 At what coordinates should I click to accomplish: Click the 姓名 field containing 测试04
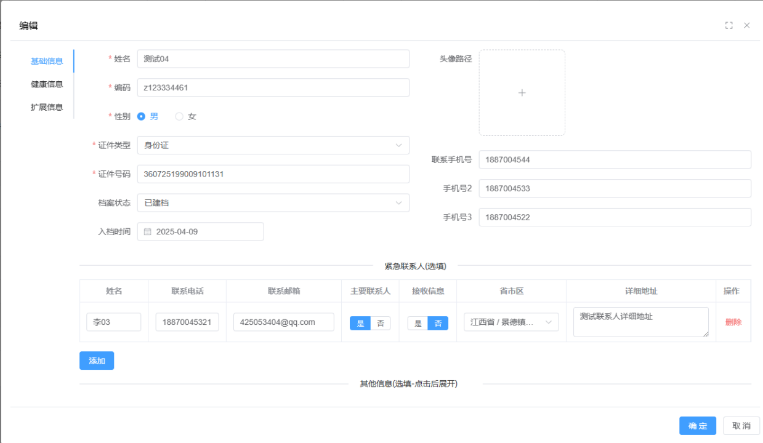tap(273, 58)
